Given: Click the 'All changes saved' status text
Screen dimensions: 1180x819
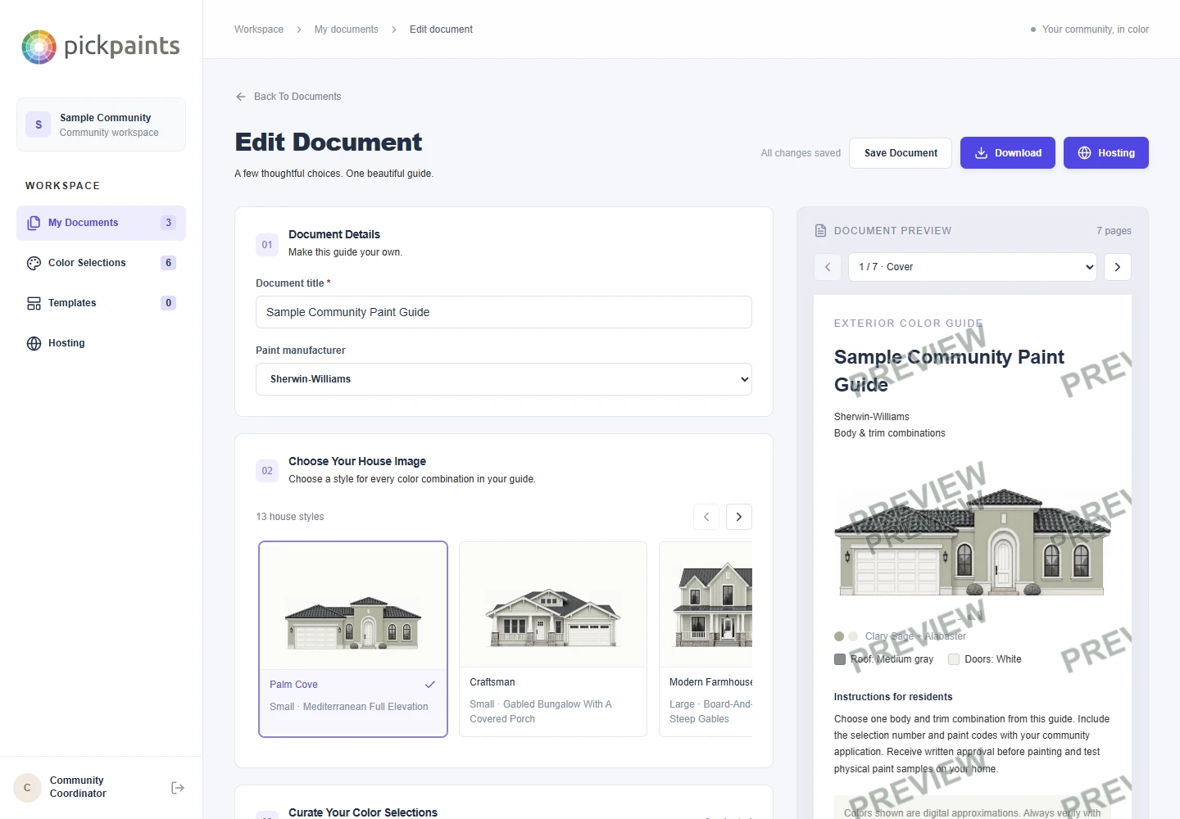Looking at the screenshot, I should pos(801,153).
